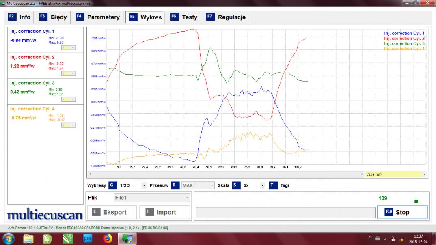
Task: Open the pse taskbar application
Action: (88, 239)
